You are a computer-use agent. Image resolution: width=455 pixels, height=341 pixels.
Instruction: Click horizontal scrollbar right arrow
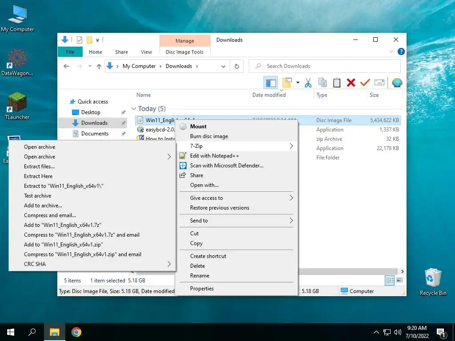pyautogui.click(x=402, y=271)
